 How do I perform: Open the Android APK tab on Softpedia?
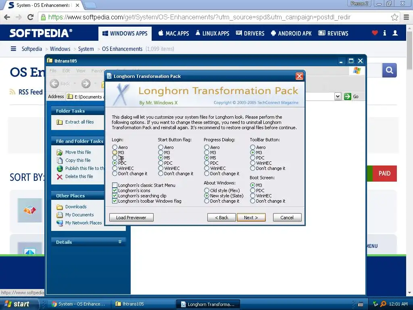291,34
